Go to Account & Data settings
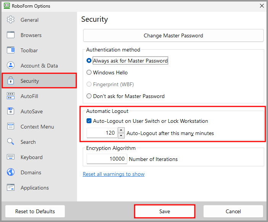The width and height of the screenshot is (268, 222). (x=39, y=66)
